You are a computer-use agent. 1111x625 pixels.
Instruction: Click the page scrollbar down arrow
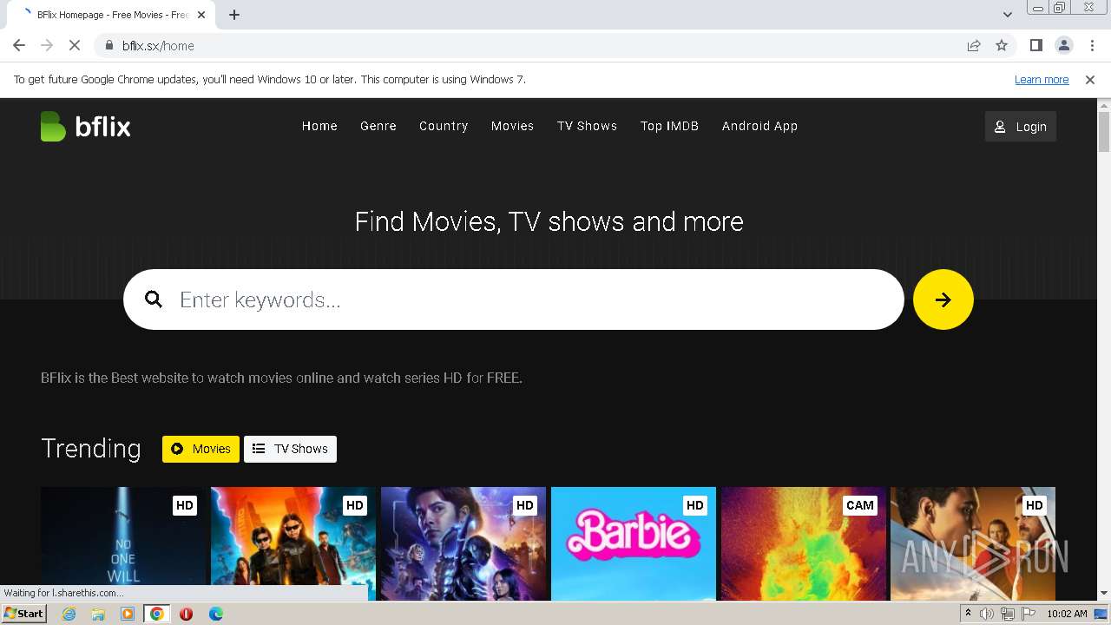[x=1104, y=594]
